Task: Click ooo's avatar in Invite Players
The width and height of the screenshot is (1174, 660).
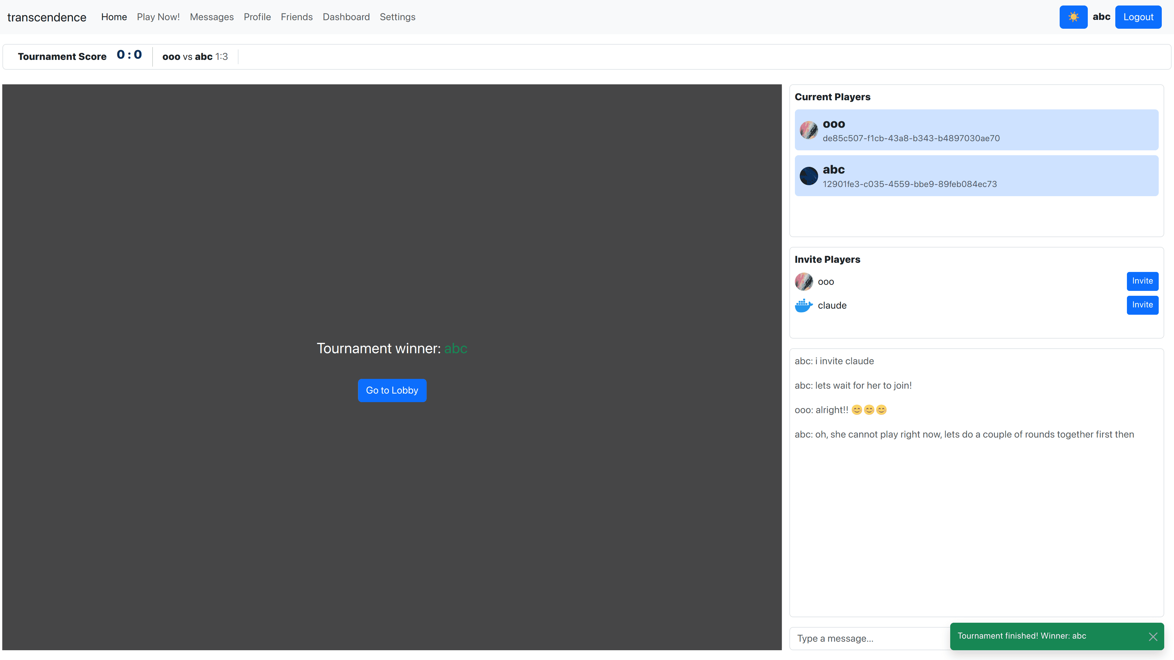Action: click(803, 281)
